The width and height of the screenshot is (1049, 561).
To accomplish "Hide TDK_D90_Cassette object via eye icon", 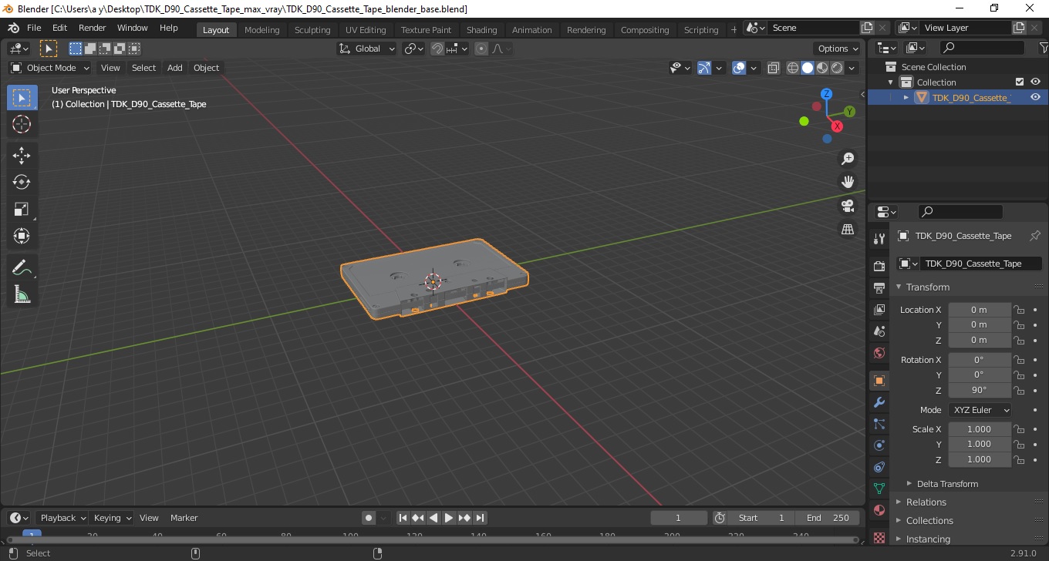I will coord(1035,97).
